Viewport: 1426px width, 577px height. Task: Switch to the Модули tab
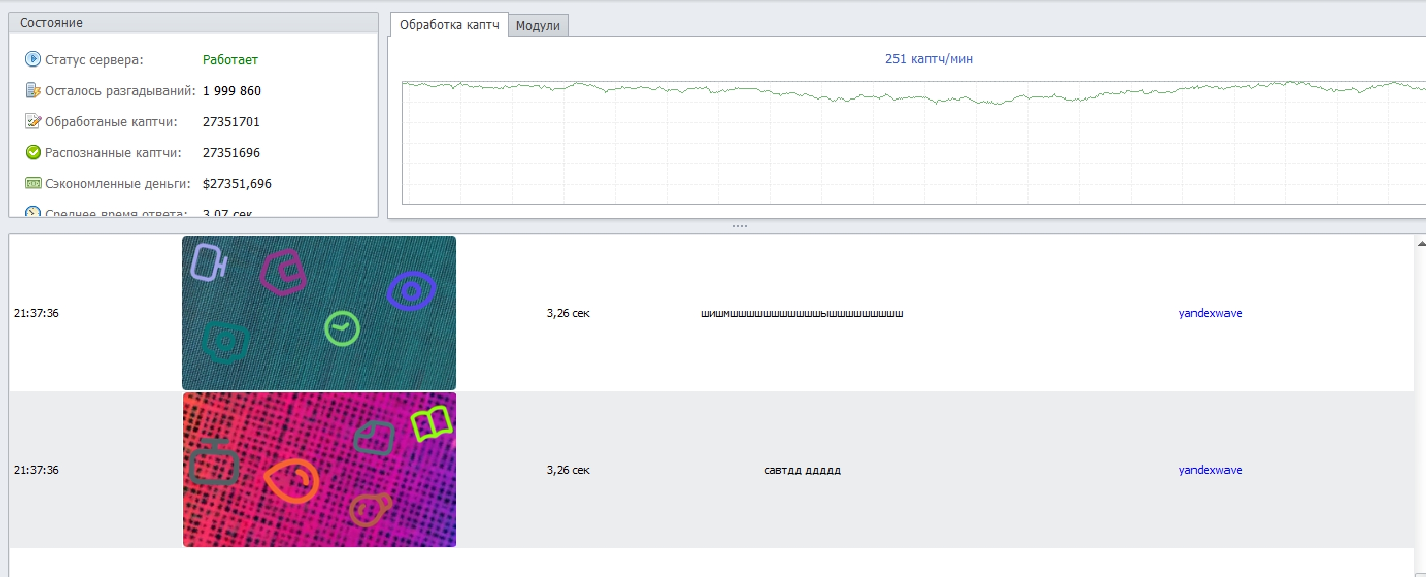[537, 25]
